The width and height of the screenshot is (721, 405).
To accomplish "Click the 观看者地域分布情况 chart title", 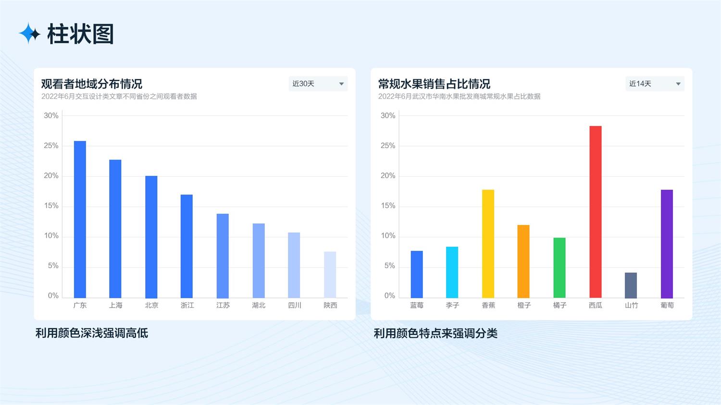I will point(92,84).
